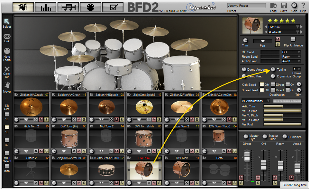
Task: Set kit size to 10
Action: [x=7, y=114]
